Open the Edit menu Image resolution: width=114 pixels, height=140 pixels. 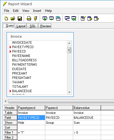point(16,11)
